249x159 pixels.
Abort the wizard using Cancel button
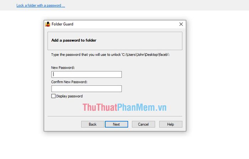point(143,124)
